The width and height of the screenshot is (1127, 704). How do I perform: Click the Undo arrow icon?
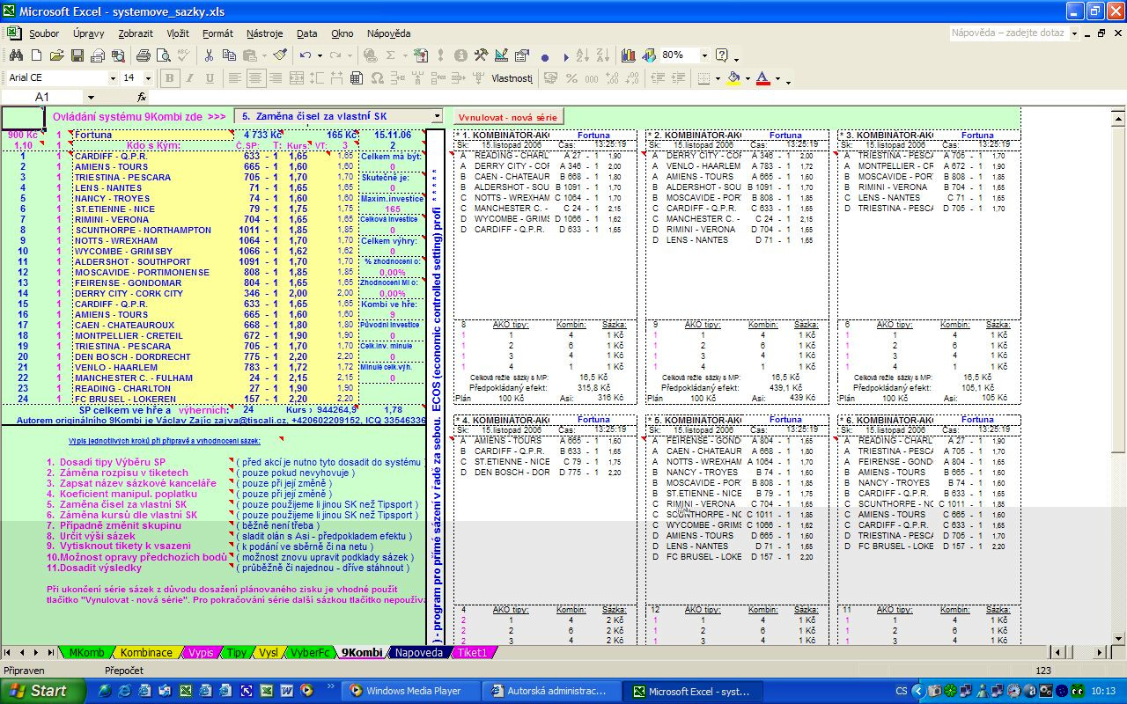click(x=305, y=55)
